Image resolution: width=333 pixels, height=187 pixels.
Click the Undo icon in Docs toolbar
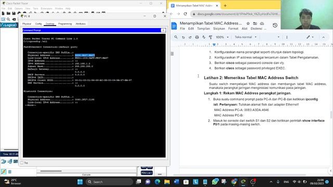click(x=183, y=37)
